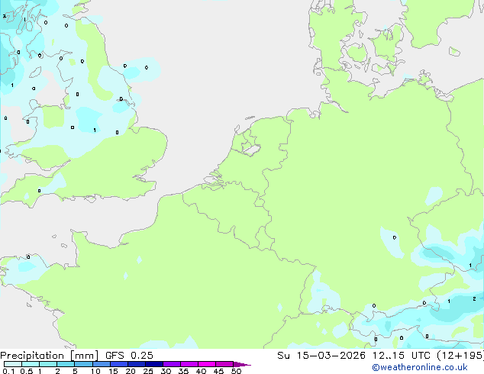484x374 pixels.
Task: Select the '40' legend scale label
Action: [x=201, y=371]
